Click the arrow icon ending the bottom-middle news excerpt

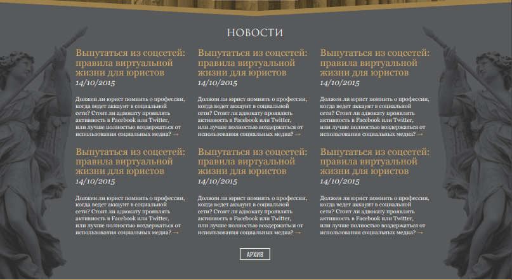click(x=298, y=233)
